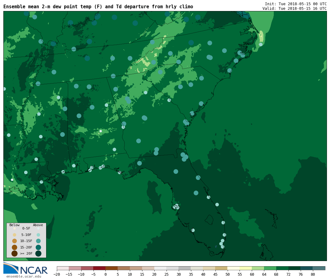The image size is (330, 280).
Task: Click the dark red colorbar segment from -5 to 0
Action: point(100,268)
